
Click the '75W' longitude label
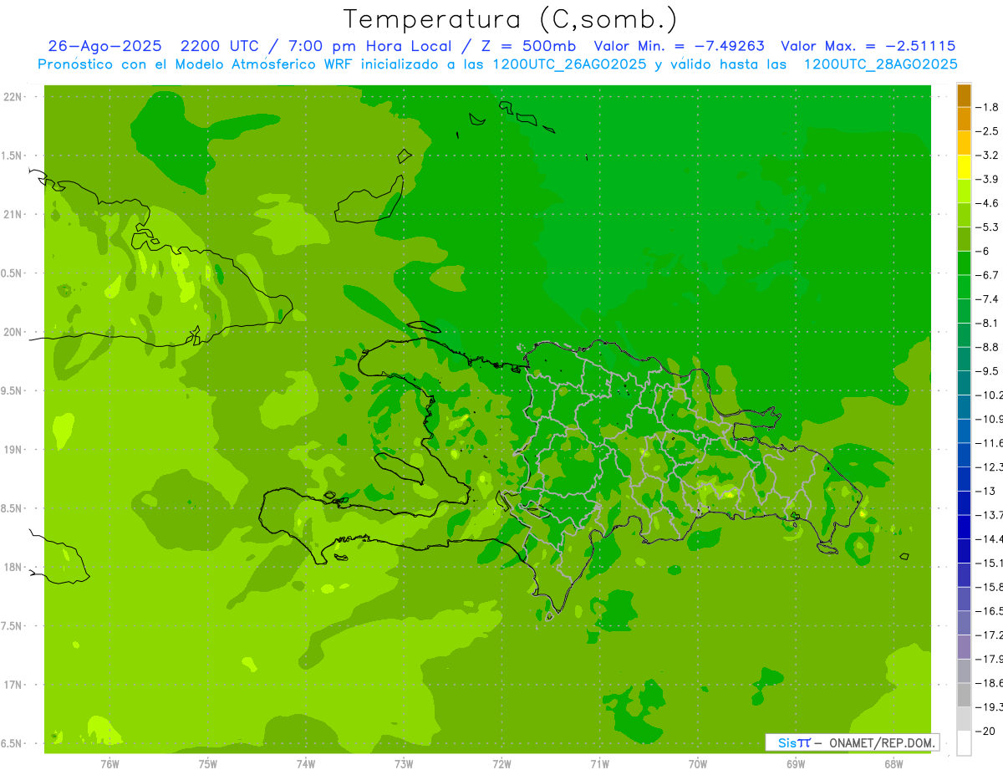[x=208, y=764]
